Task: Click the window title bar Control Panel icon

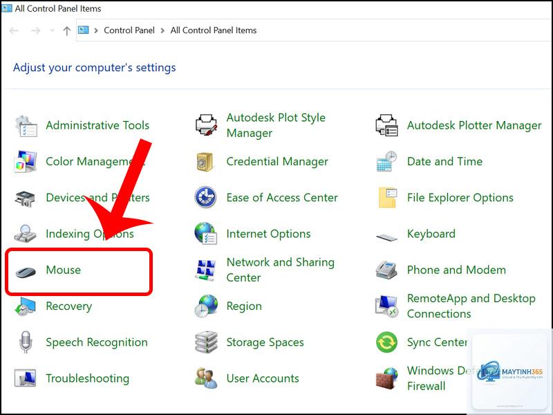Action: point(7,8)
